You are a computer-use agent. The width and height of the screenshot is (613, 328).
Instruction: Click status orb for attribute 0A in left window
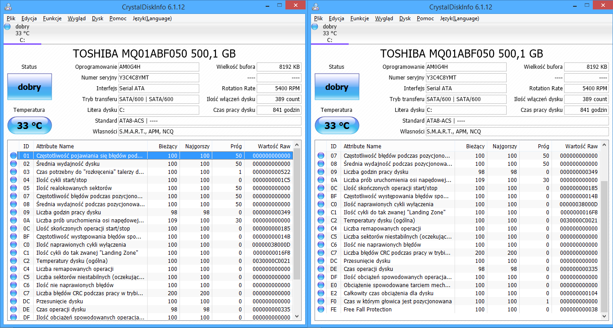(x=13, y=221)
